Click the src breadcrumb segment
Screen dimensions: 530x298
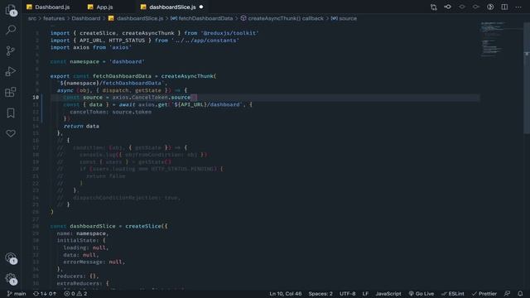click(x=32, y=18)
